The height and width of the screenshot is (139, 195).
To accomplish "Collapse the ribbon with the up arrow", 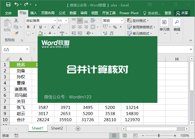I will [x=191, y=40].
